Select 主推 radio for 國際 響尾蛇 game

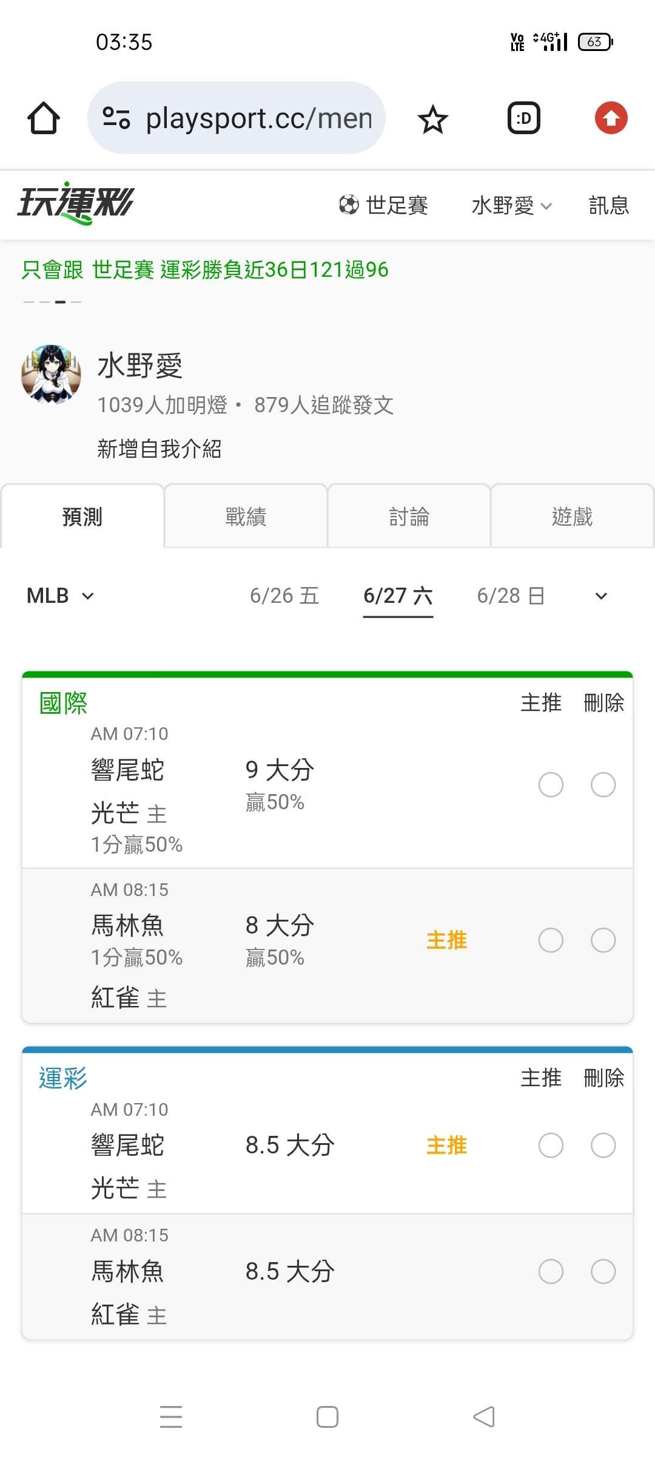[x=551, y=784]
